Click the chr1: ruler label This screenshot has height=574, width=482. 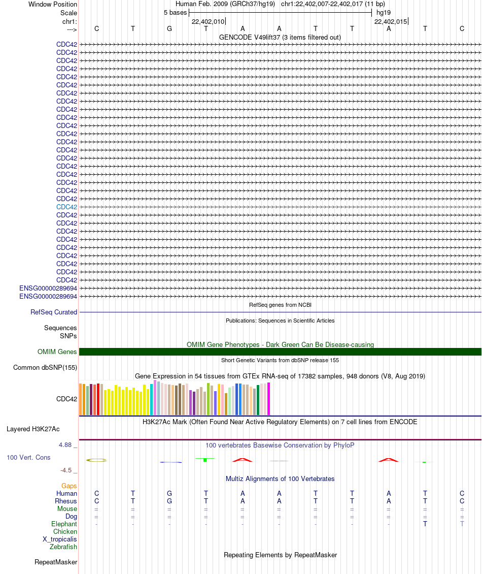tap(70, 22)
